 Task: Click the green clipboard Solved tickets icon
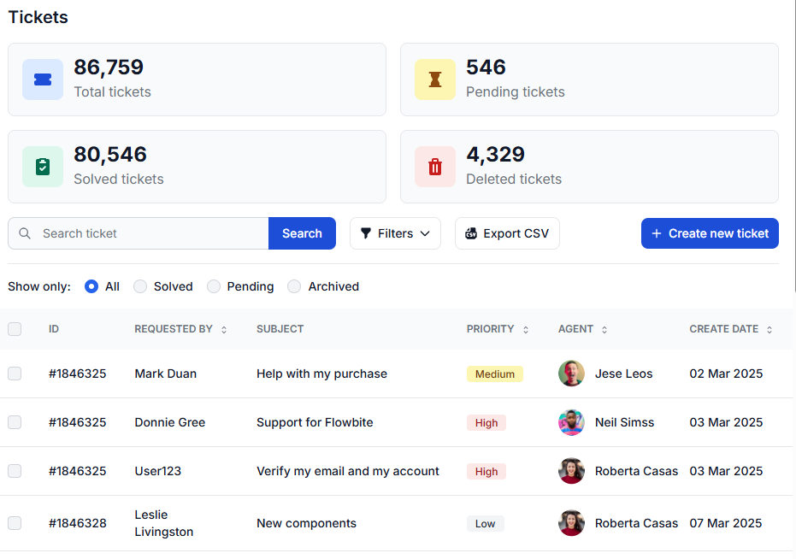point(43,167)
